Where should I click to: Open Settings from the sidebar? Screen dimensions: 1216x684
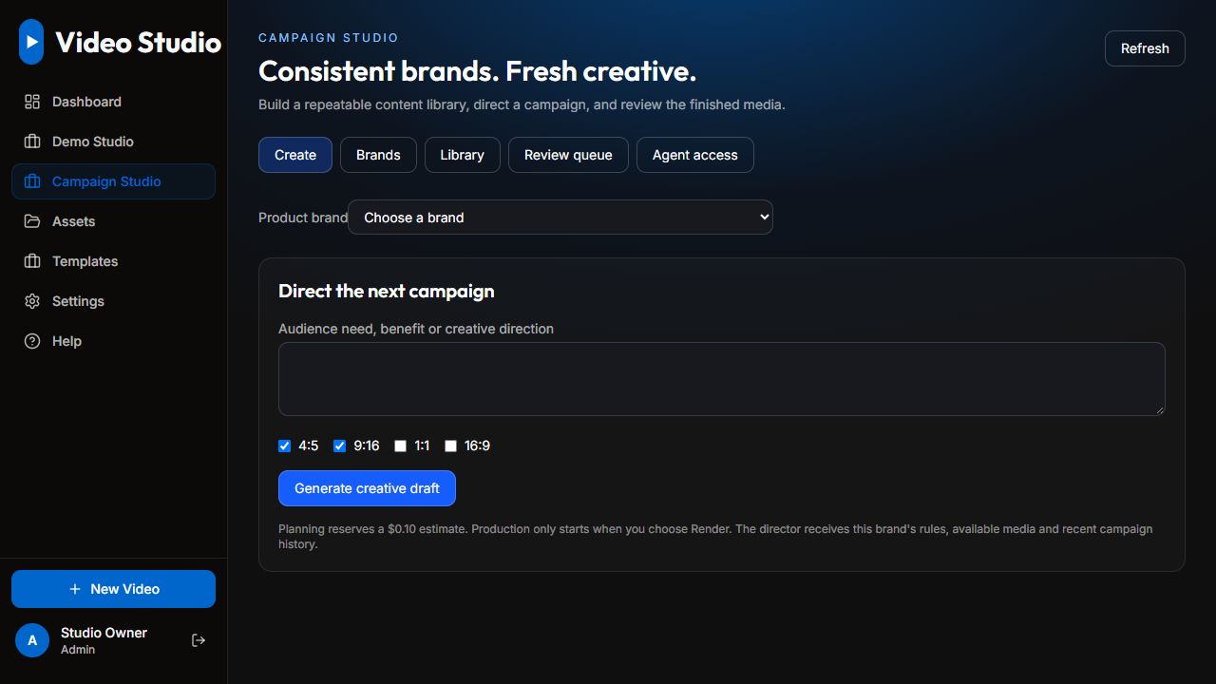point(113,301)
